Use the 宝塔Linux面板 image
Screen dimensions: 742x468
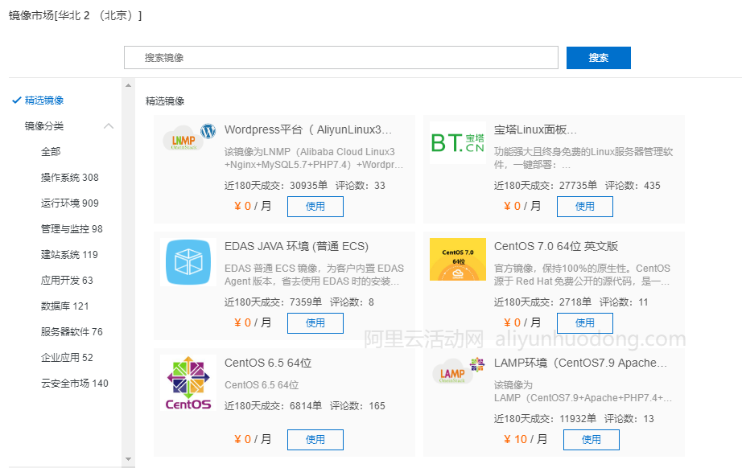(584, 207)
